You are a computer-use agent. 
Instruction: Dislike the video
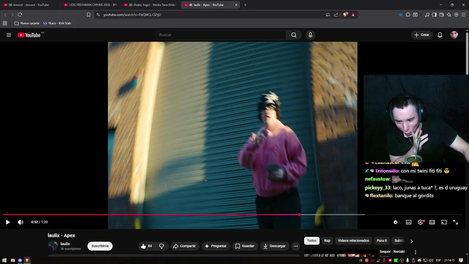coord(162,246)
